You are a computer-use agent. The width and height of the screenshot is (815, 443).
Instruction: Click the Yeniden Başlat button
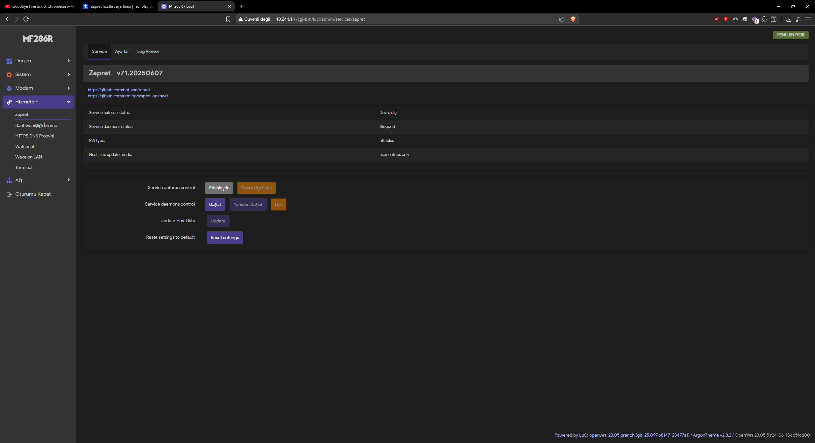[x=248, y=204]
